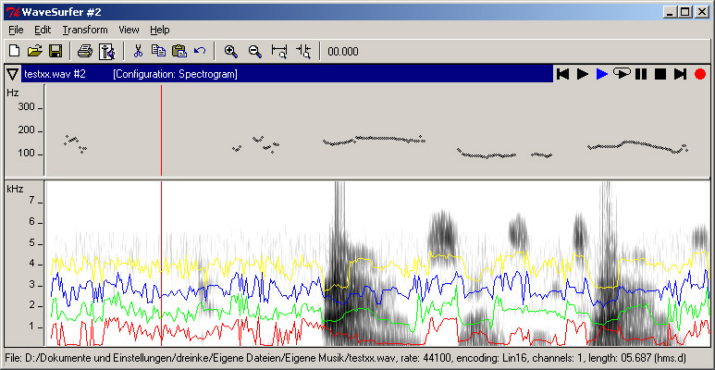This screenshot has width=715, height=370.
Task: Open a file with the folder icon
Action: [x=34, y=51]
